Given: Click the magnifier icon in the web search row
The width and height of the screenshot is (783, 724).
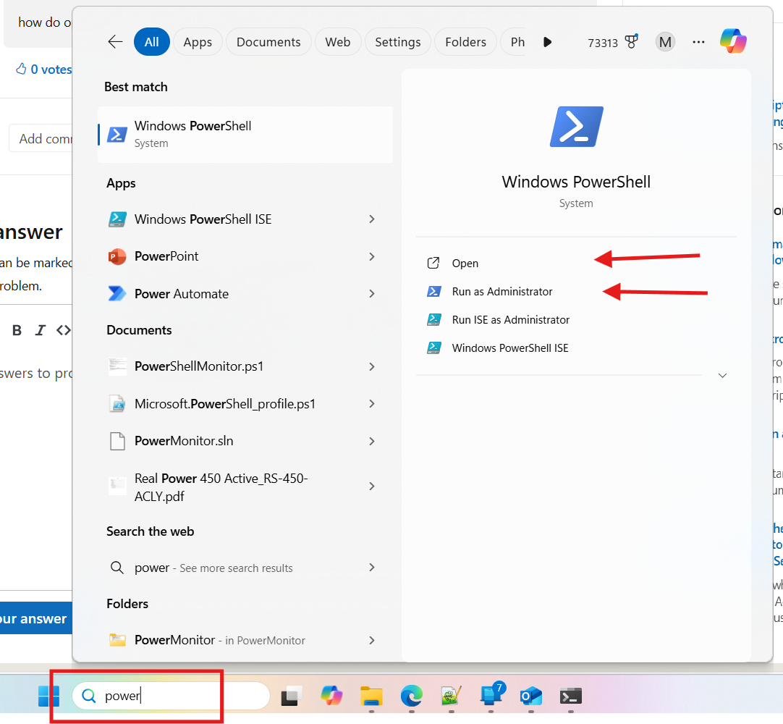Looking at the screenshot, I should click(x=117, y=568).
